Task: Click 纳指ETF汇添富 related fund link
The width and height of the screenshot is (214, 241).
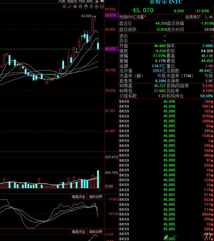Action: point(131,17)
